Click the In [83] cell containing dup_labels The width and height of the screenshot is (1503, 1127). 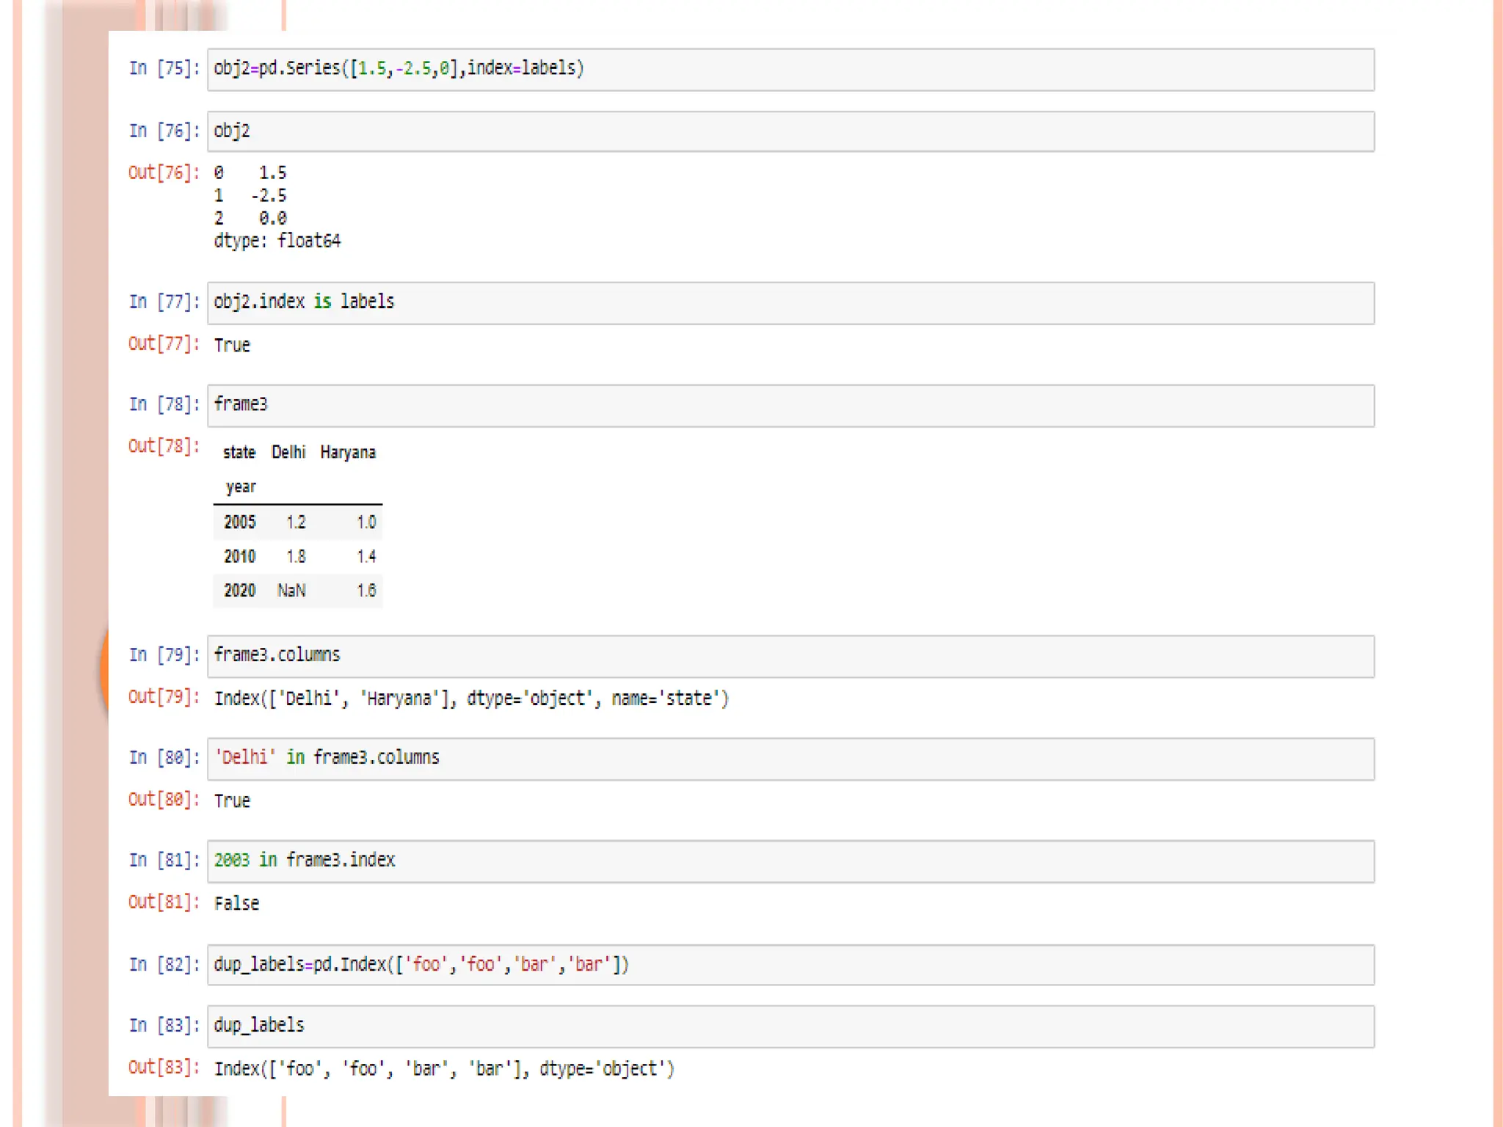point(790,1026)
